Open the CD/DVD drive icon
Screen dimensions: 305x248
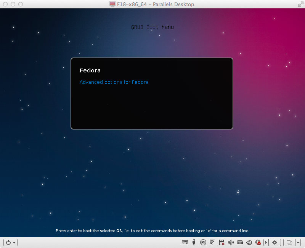click(x=203, y=242)
